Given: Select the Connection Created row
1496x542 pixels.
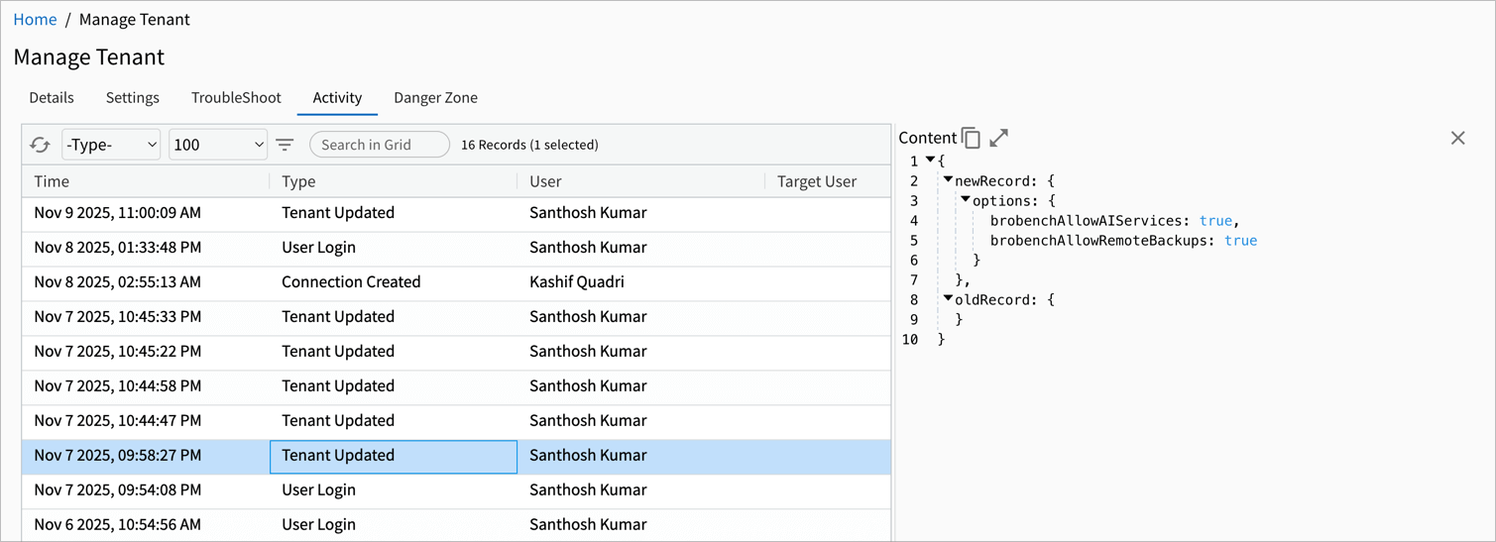Looking at the screenshot, I should (351, 282).
